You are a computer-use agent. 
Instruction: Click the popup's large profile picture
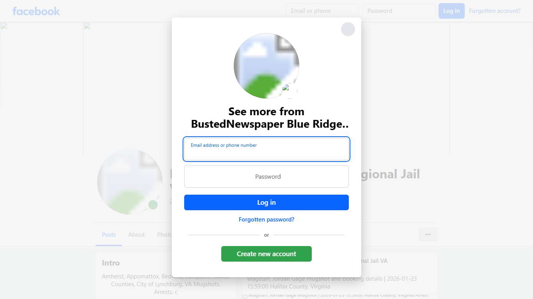[266, 65]
